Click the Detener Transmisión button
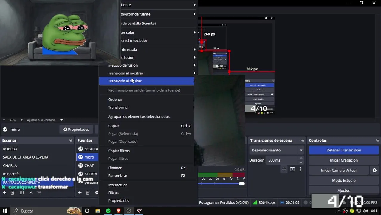The width and height of the screenshot is (381, 215). (344, 150)
